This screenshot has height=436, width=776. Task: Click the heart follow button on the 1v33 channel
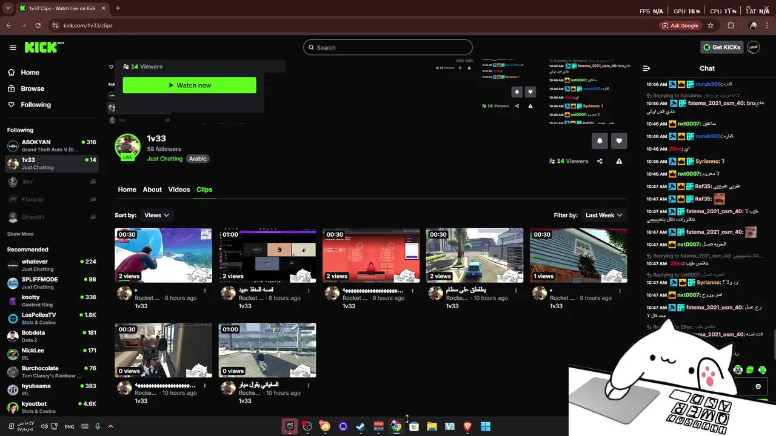(x=619, y=140)
